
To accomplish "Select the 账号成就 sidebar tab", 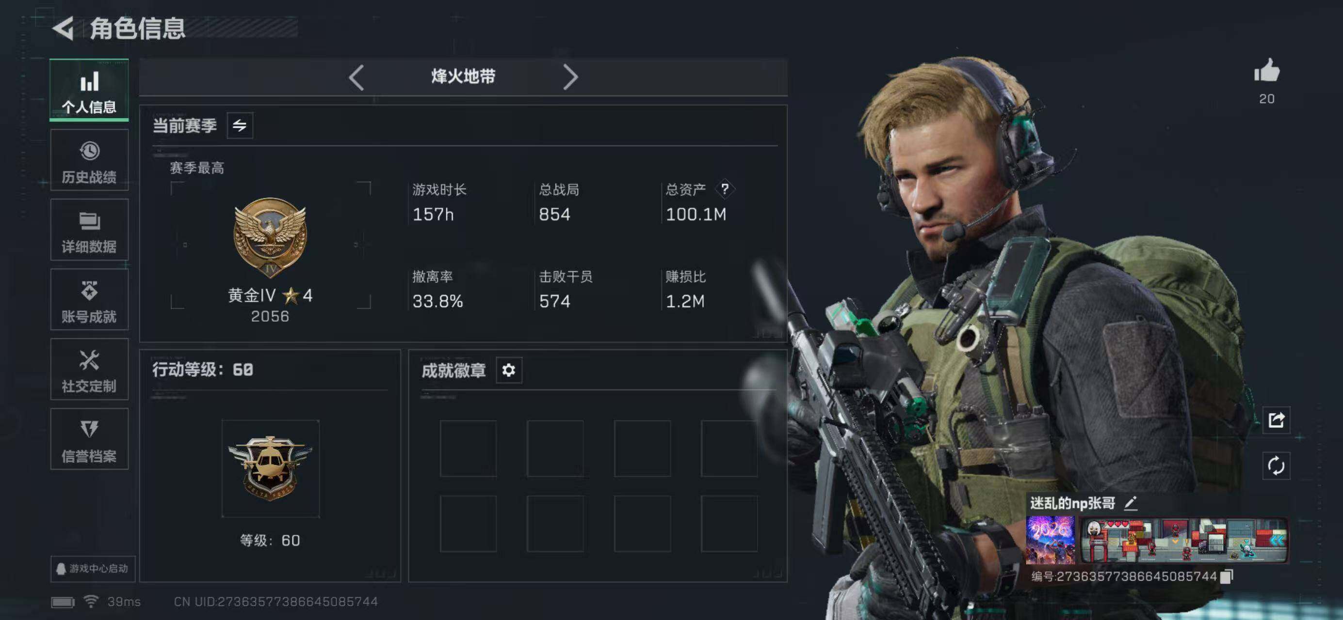I will (89, 300).
